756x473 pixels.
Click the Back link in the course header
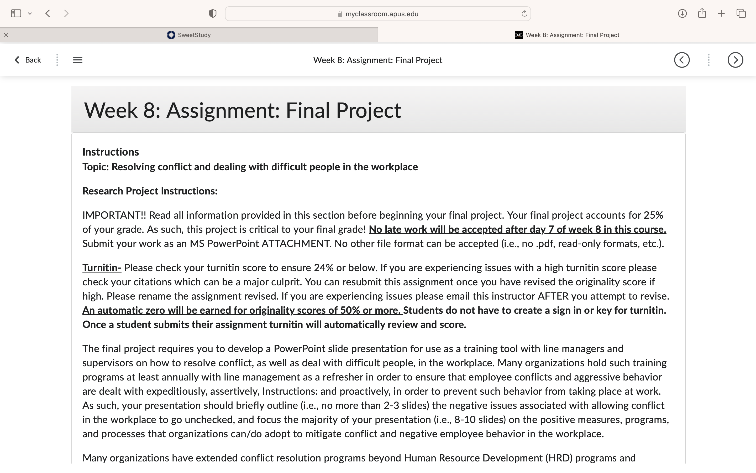tap(28, 60)
